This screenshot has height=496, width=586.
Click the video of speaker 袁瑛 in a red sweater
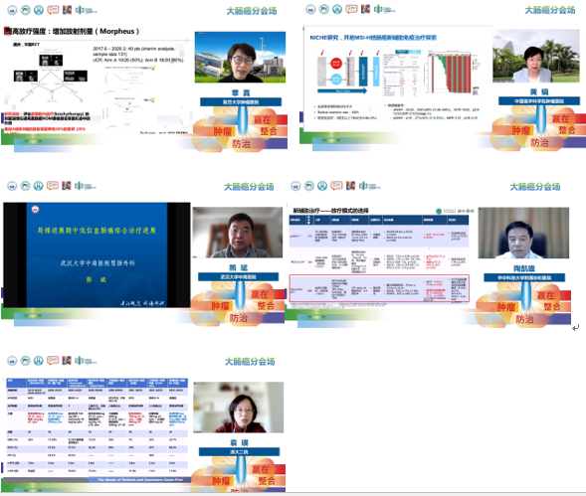click(238, 408)
